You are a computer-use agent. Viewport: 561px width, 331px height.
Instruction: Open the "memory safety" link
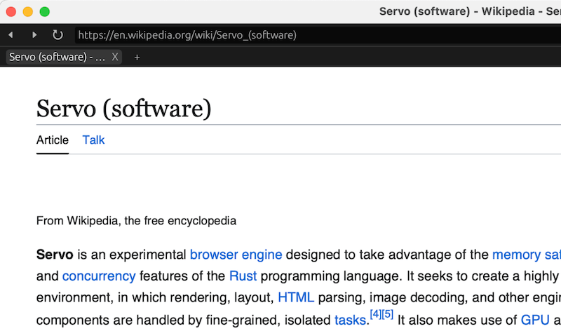[526, 255]
